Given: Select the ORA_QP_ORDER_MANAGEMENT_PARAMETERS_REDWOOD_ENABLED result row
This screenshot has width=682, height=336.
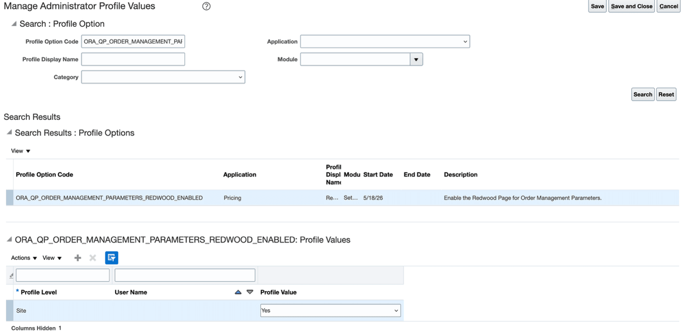Looking at the screenshot, I should pos(342,198).
